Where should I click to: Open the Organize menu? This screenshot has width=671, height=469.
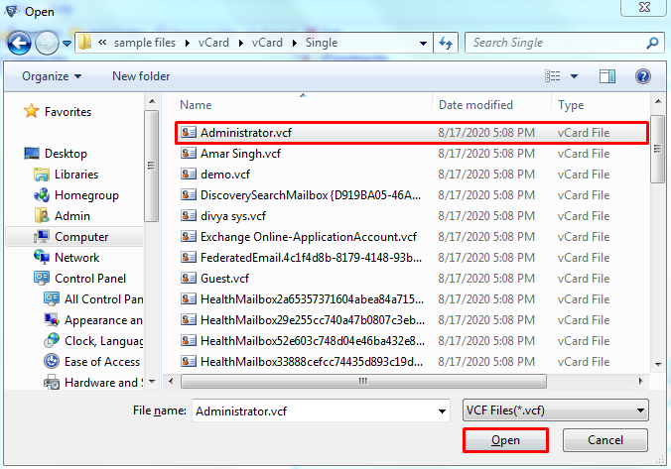[52, 76]
